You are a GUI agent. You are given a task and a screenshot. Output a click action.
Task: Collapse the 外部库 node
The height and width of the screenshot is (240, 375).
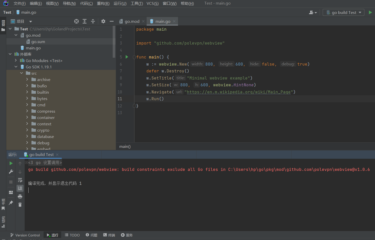pos(10,54)
